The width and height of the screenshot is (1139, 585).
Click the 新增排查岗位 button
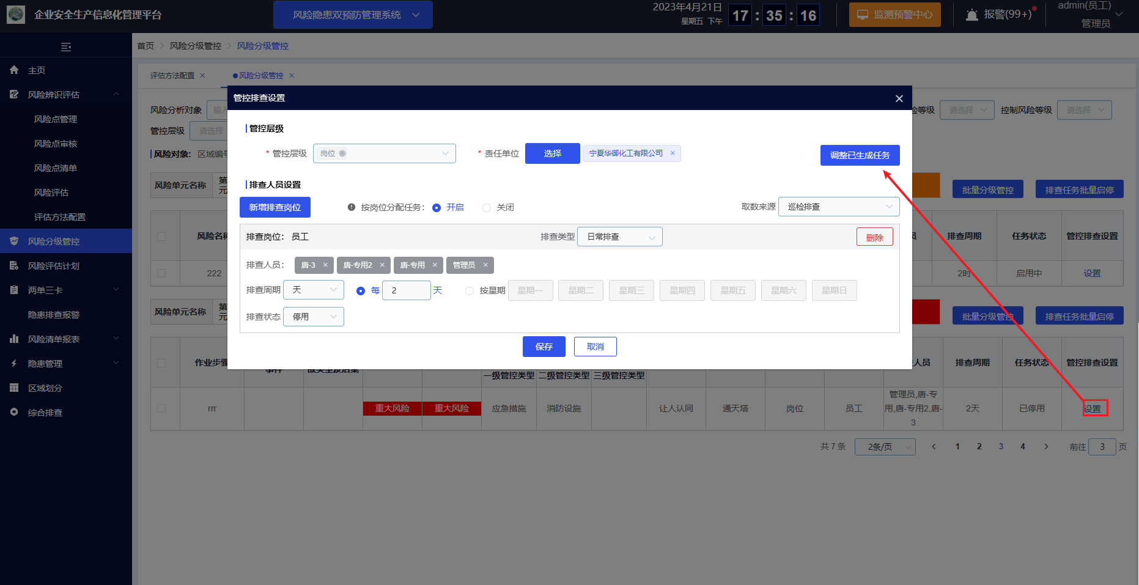tap(275, 207)
